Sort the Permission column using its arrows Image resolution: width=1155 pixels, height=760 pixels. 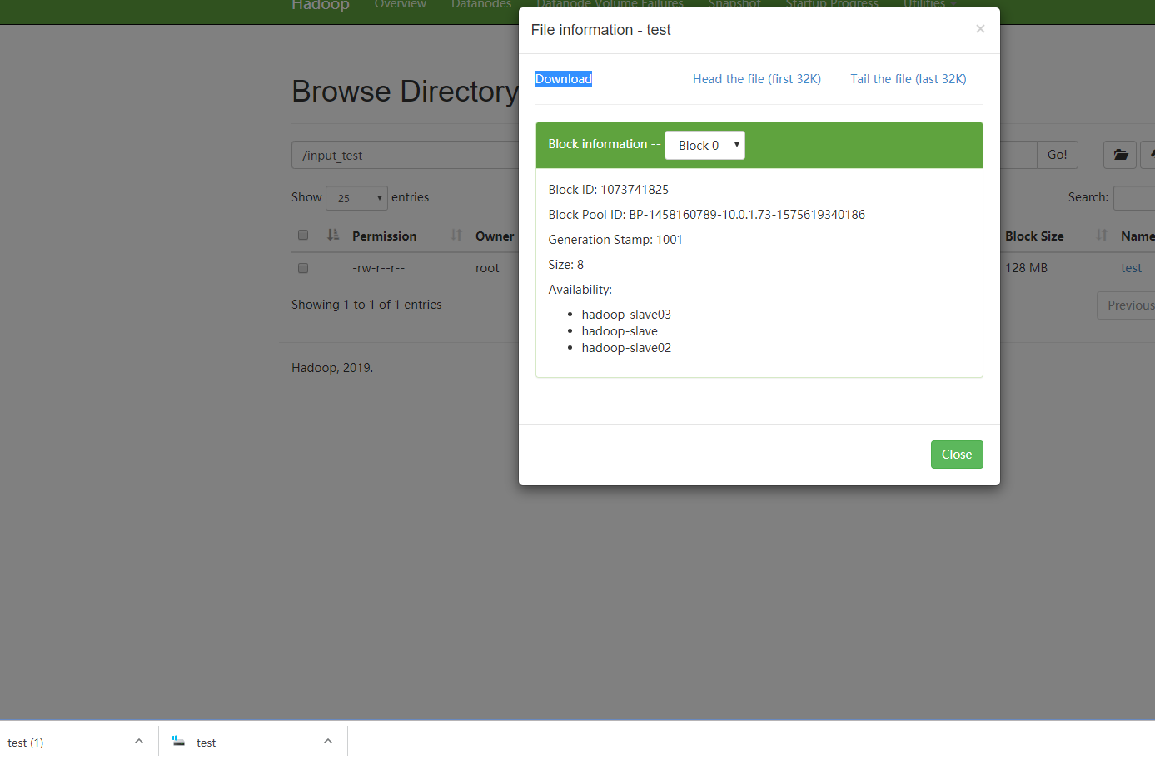(x=332, y=235)
